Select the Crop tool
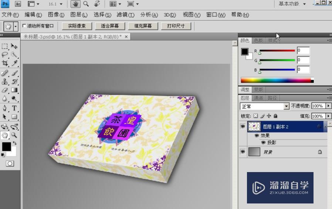This screenshot has height=209, width=332. coord(5,63)
